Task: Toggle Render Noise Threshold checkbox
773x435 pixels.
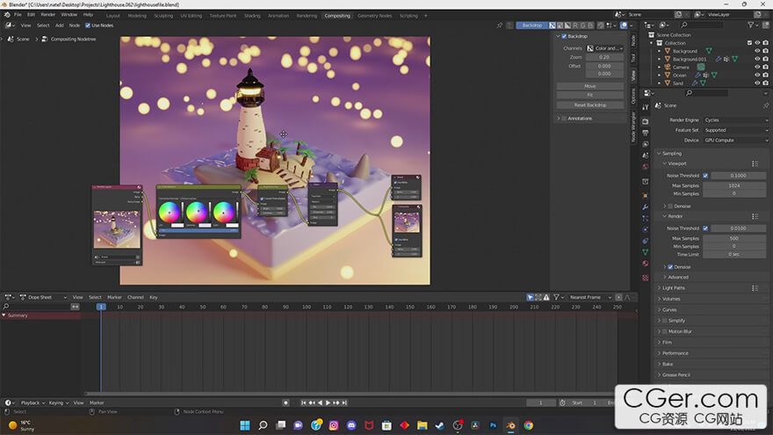Action: pyautogui.click(x=705, y=228)
